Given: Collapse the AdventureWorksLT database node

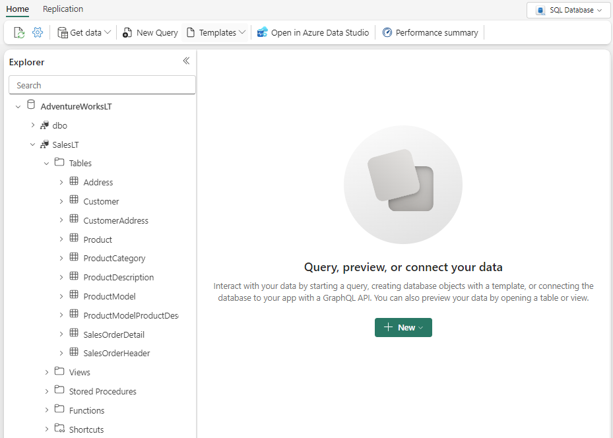Looking at the screenshot, I should [18, 107].
